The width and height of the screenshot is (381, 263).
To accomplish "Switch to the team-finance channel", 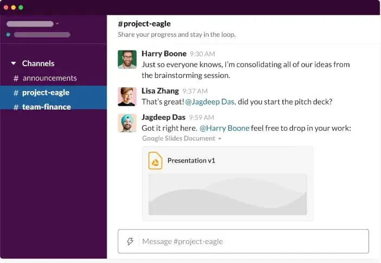I will (x=46, y=107).
